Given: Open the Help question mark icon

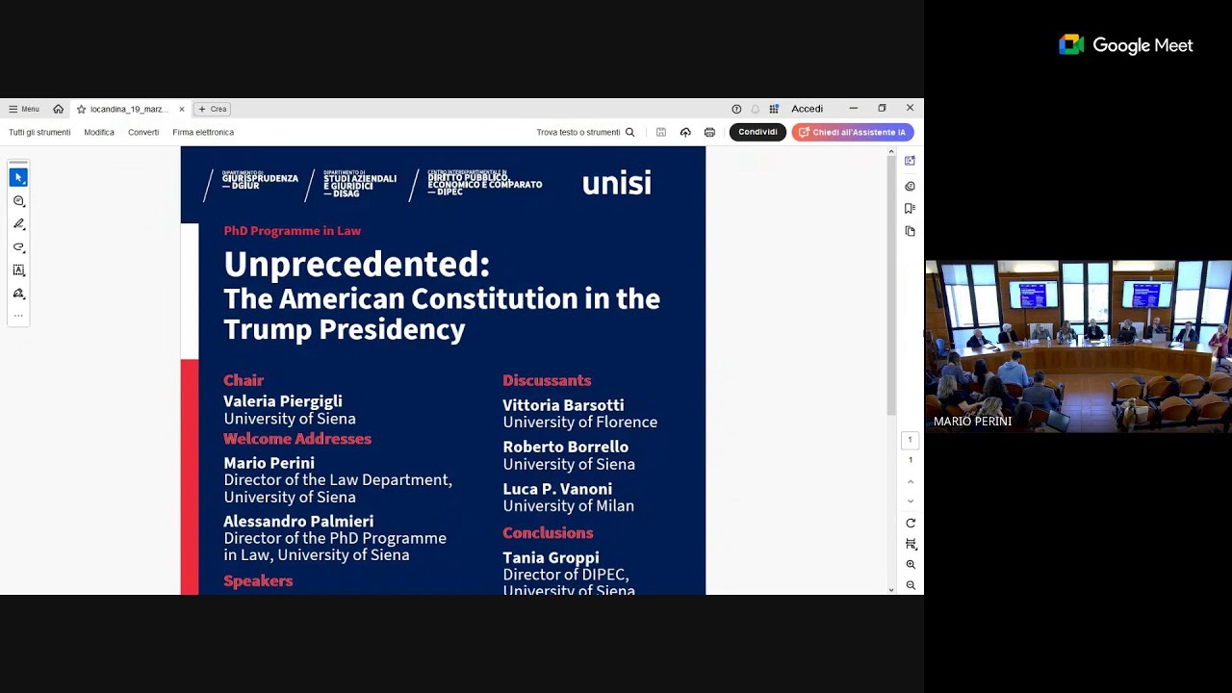Looking at the screenshot, I should coord(736,109).
